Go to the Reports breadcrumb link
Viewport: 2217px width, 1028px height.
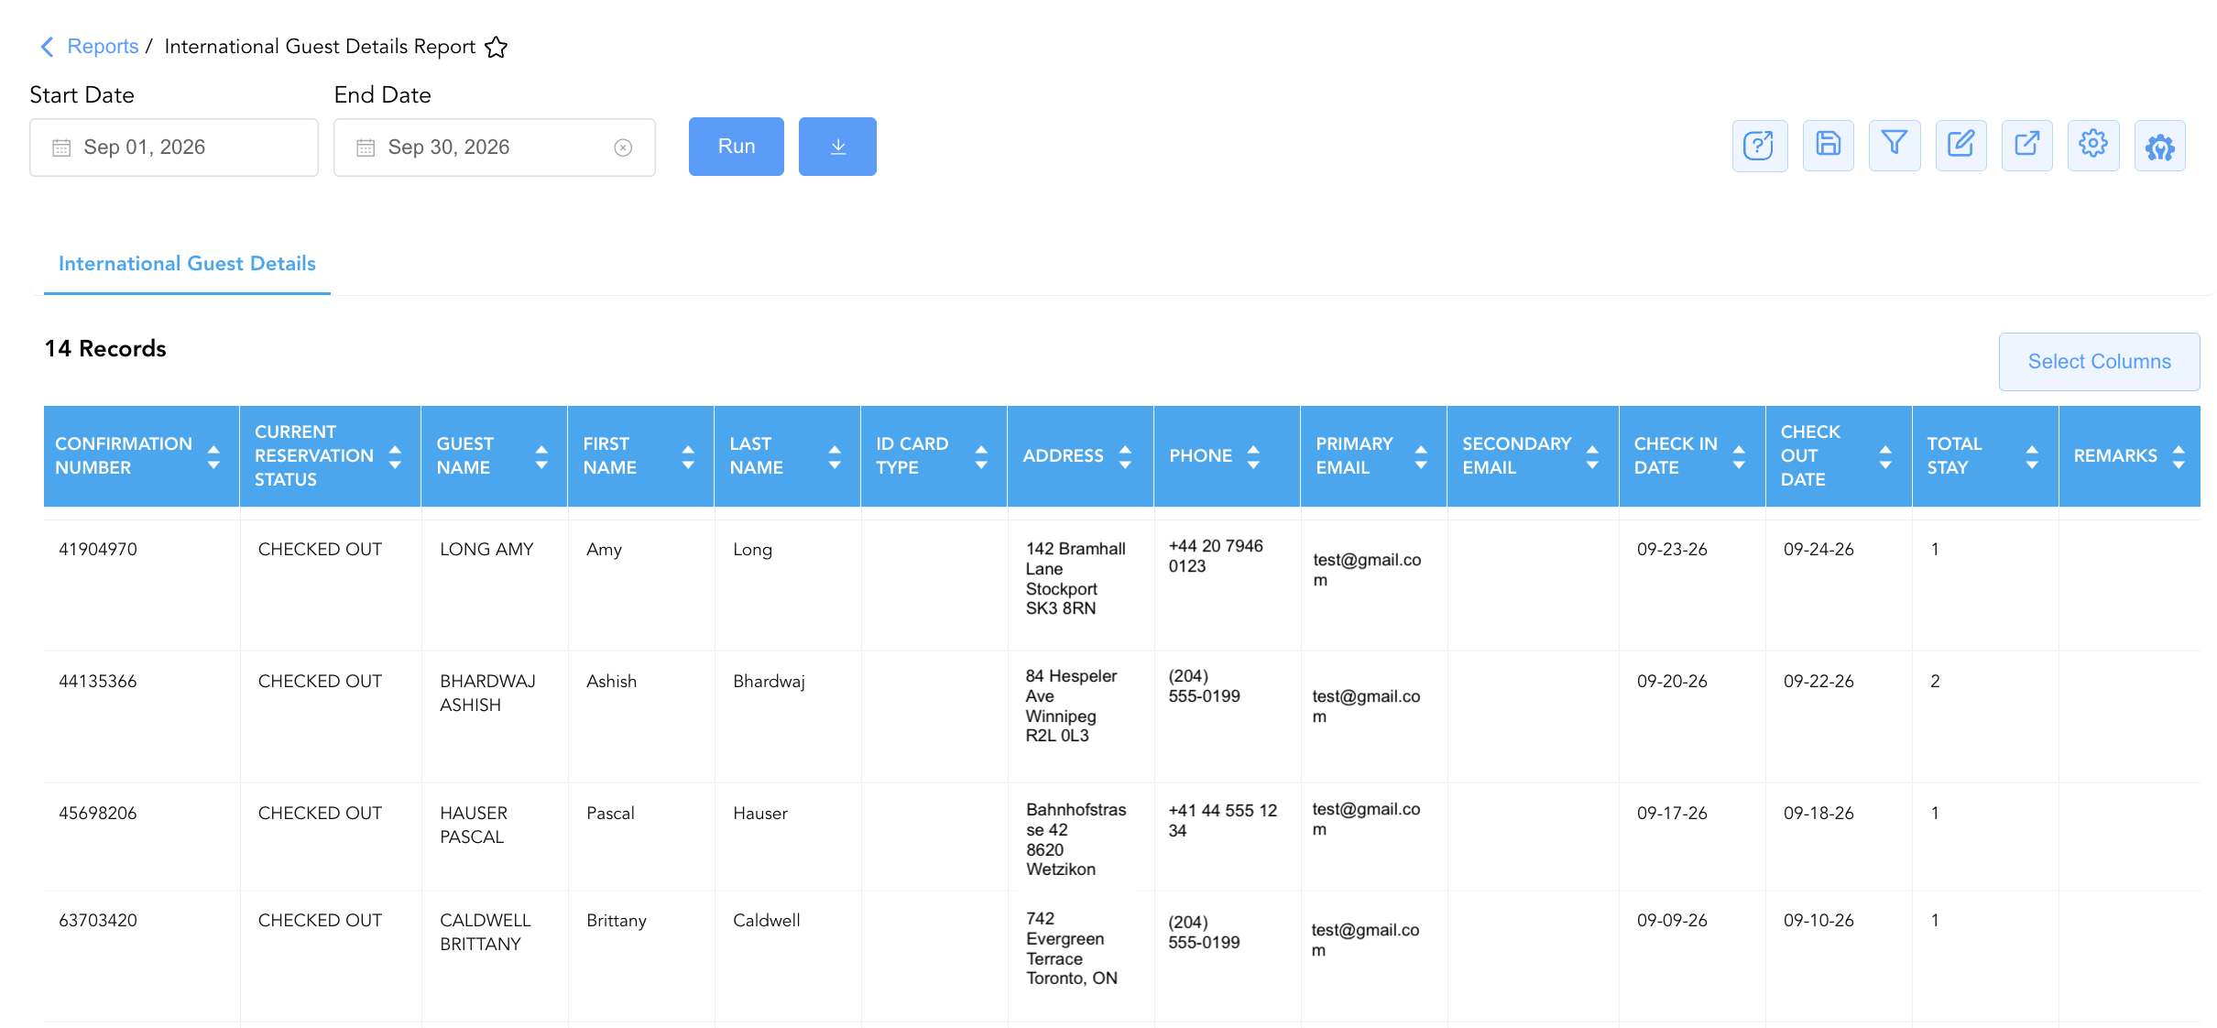click(103, 47)
